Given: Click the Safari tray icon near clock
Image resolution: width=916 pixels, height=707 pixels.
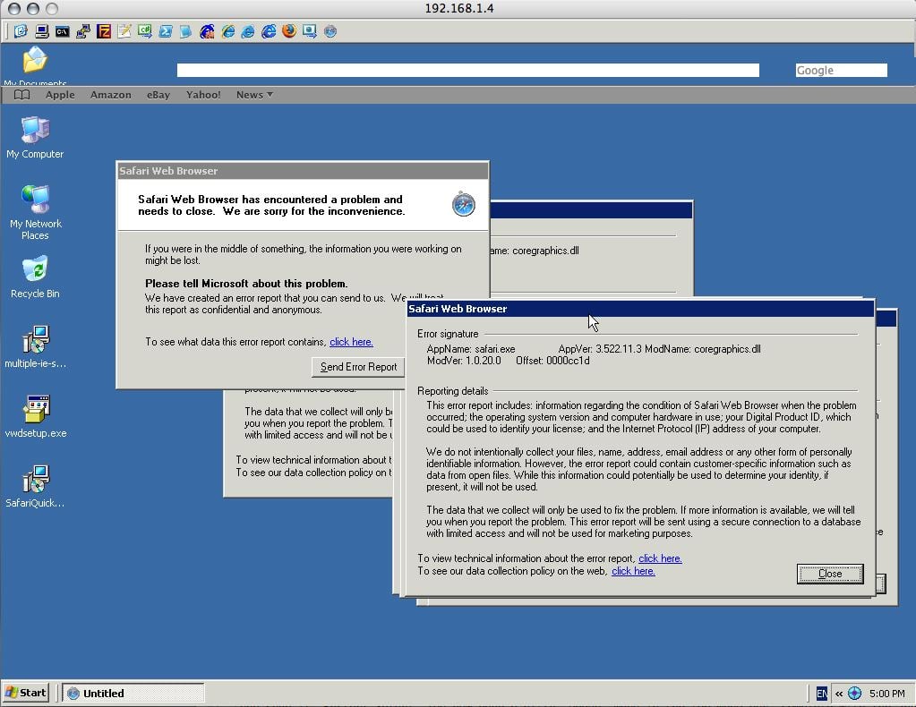Looking at the screenshot, I should pyautogui.click(x=854, y=693).
